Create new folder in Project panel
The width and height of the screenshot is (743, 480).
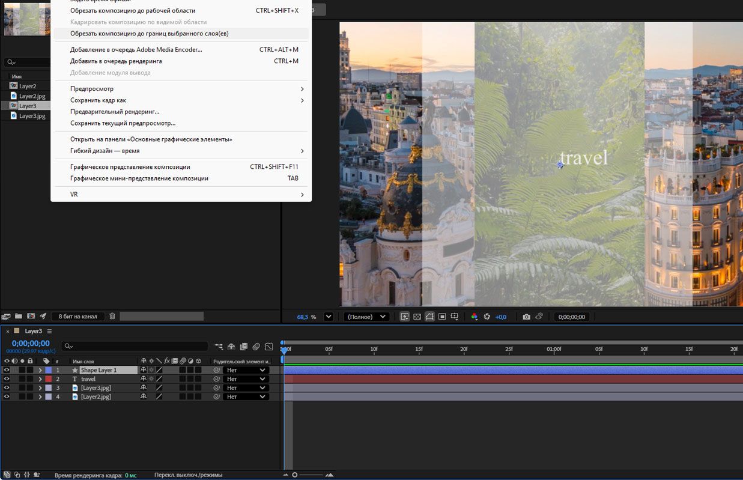(x=19, y=316)
